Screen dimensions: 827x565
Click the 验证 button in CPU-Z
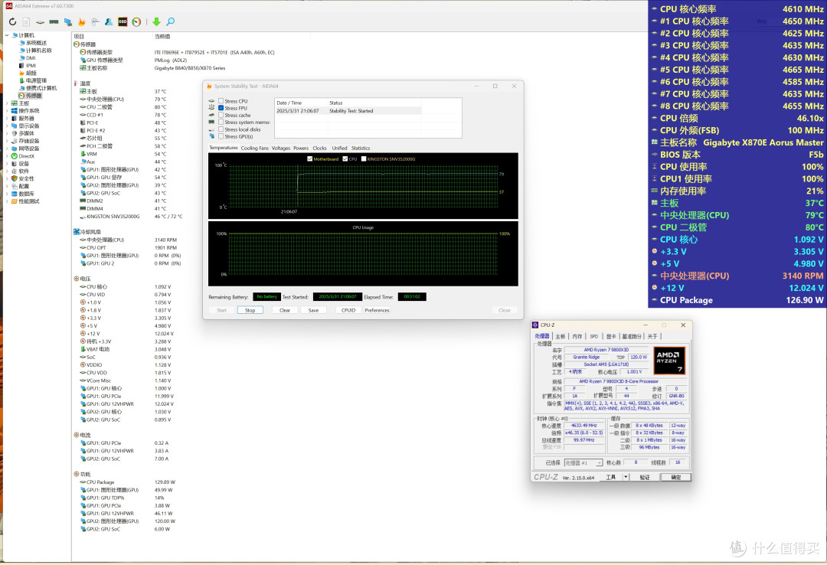coord(645,477)
